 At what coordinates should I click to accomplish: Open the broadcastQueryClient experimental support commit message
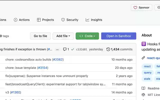tap(55, 84)
